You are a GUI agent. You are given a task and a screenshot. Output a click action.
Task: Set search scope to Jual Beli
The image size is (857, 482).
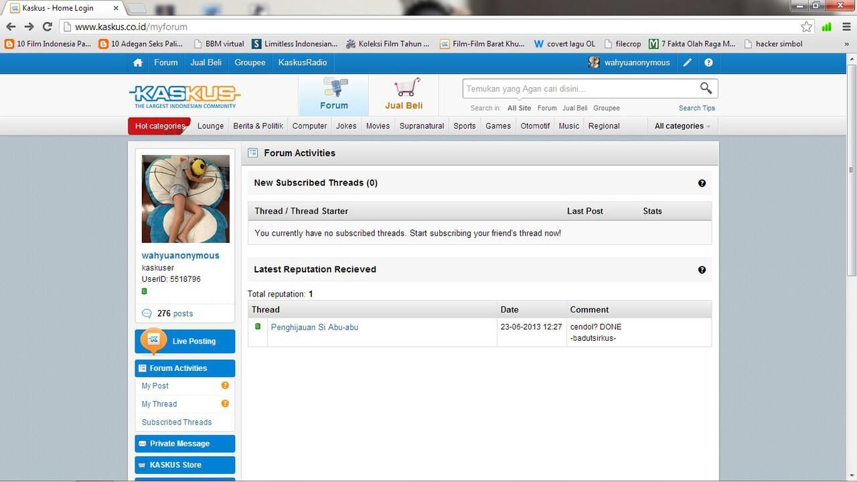click(x=575, y=108)
